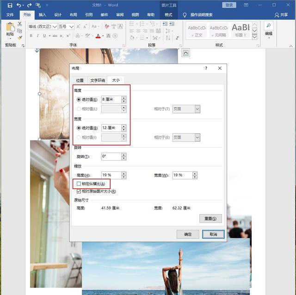Viewport: 296px width, 295px height.
Task: Enable lock aspect ratio checkbox
Action: point(79,184)
